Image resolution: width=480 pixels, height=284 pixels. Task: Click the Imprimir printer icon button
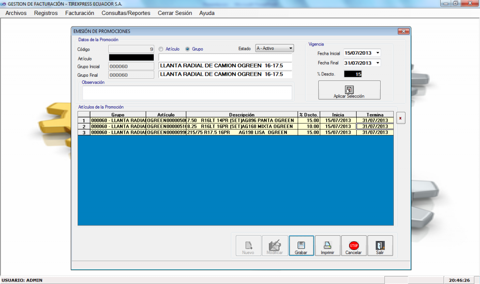[328, 246]
